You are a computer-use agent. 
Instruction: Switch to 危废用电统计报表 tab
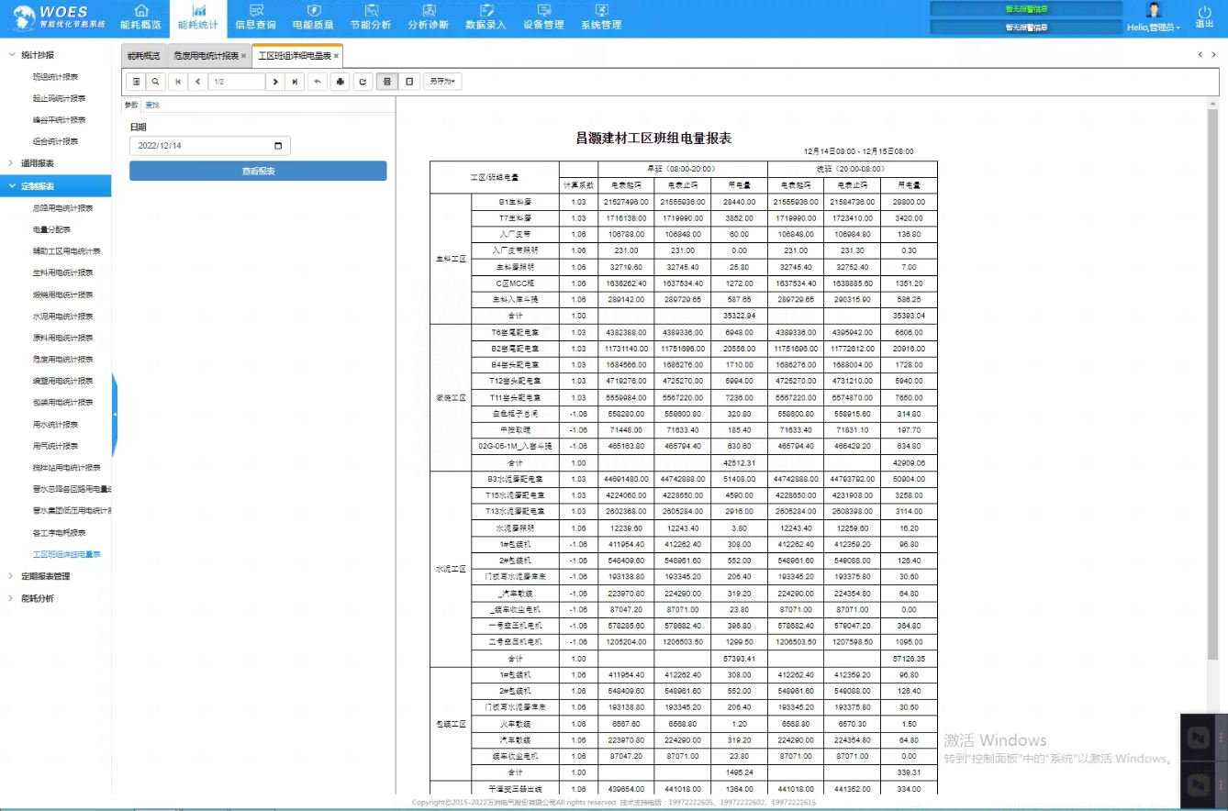click(207, 56)
